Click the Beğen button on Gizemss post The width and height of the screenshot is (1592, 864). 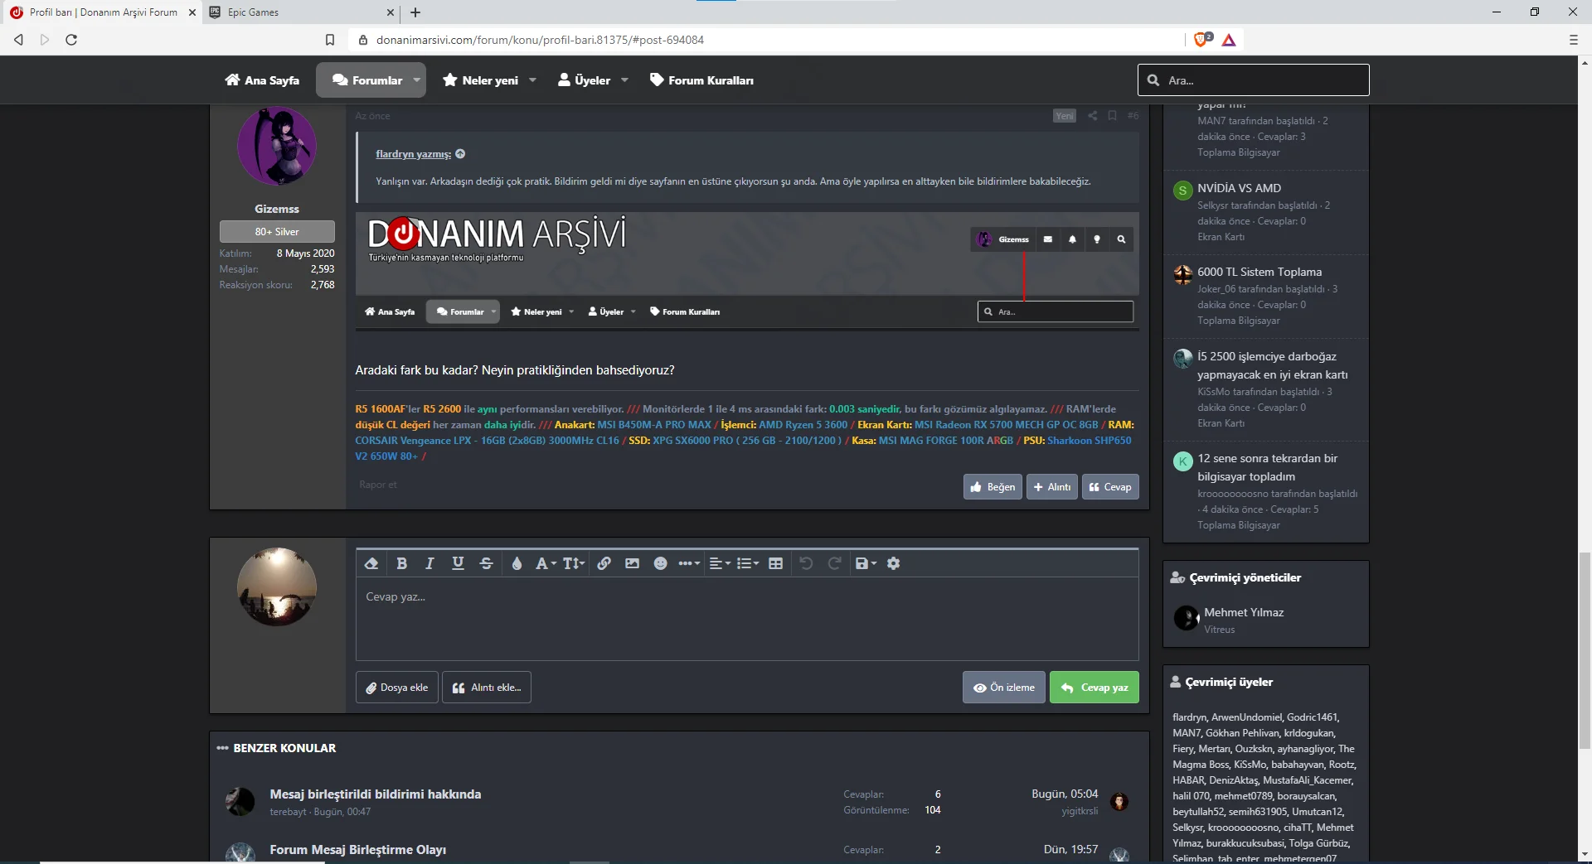[x=993, y=487]
